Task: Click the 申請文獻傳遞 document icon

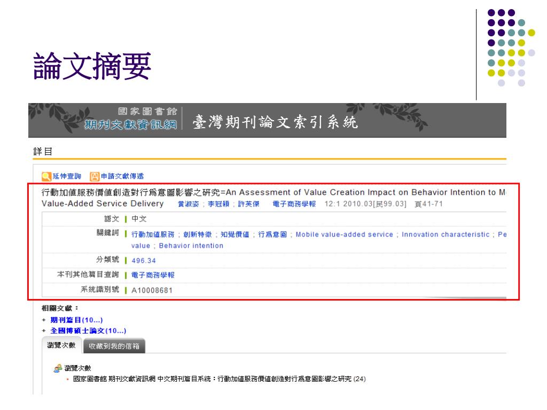Action: [95, 176]
